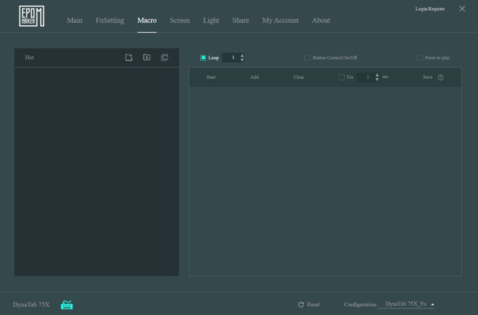Decrease the Fix delay milliseconds stepper
Screen dimensions: 478x315
pyautogui.click(x=377, y=80)
